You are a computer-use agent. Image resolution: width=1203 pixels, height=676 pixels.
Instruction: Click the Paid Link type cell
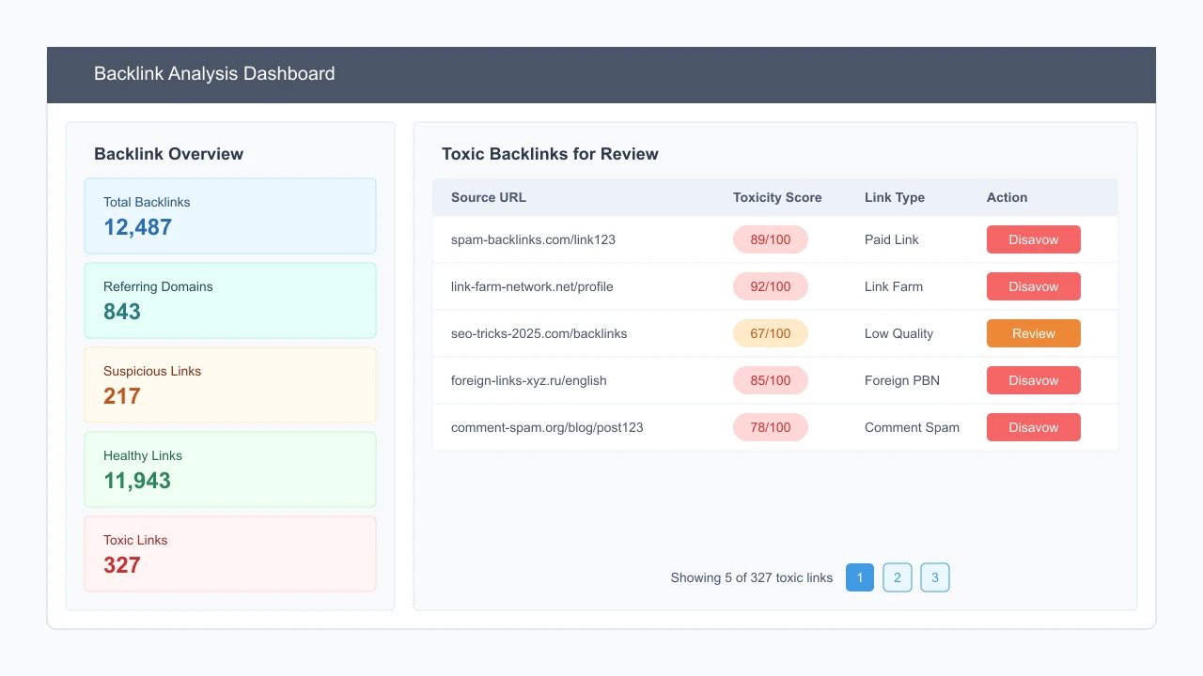coord(892,239)
